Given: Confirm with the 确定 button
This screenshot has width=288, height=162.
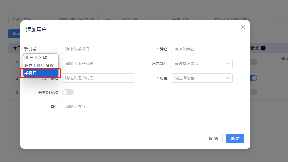Looking at the screenshot, I should (x=235, y=138).
